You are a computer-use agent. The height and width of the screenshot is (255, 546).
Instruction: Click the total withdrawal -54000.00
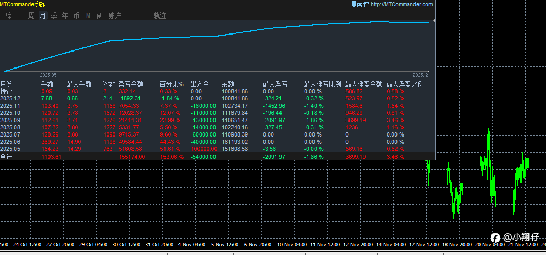(x=203, y=157)
